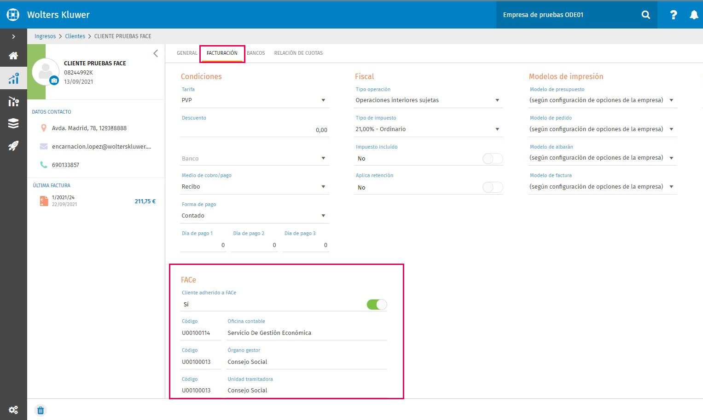
Task: Open the Tipo operación dropdown
Action: point(428,100)
